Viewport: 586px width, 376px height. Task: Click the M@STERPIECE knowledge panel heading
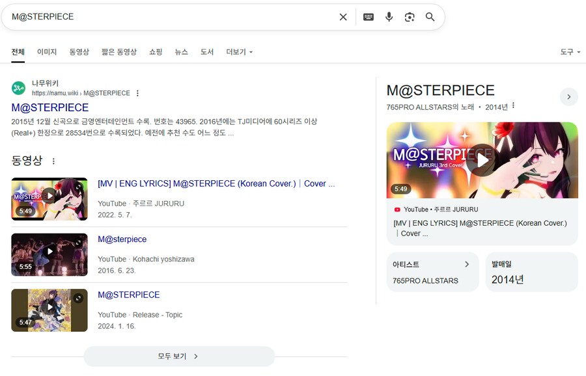(440, 90)
